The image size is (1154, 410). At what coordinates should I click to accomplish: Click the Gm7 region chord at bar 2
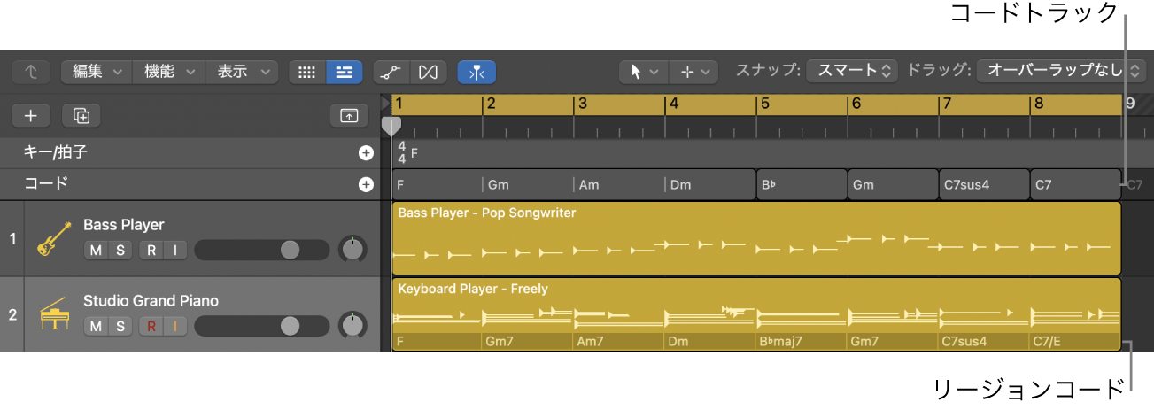coord(529,342)
